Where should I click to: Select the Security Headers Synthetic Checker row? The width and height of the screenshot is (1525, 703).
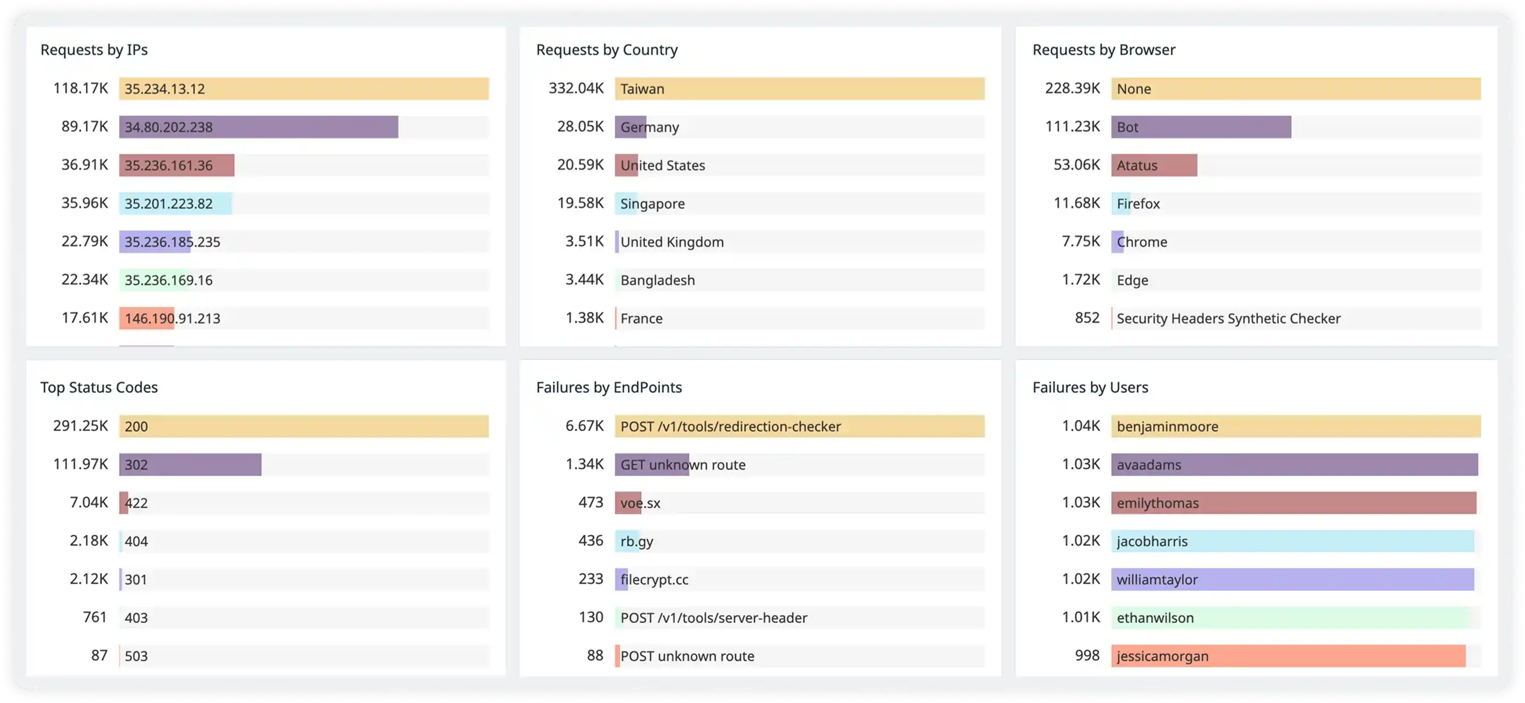[x=1229, y=318]
